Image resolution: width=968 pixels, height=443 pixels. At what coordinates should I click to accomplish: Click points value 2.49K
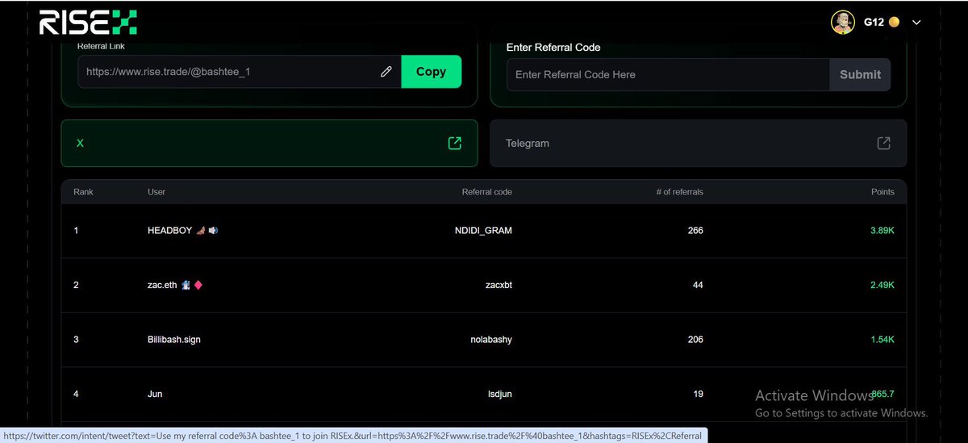[882, 285]
